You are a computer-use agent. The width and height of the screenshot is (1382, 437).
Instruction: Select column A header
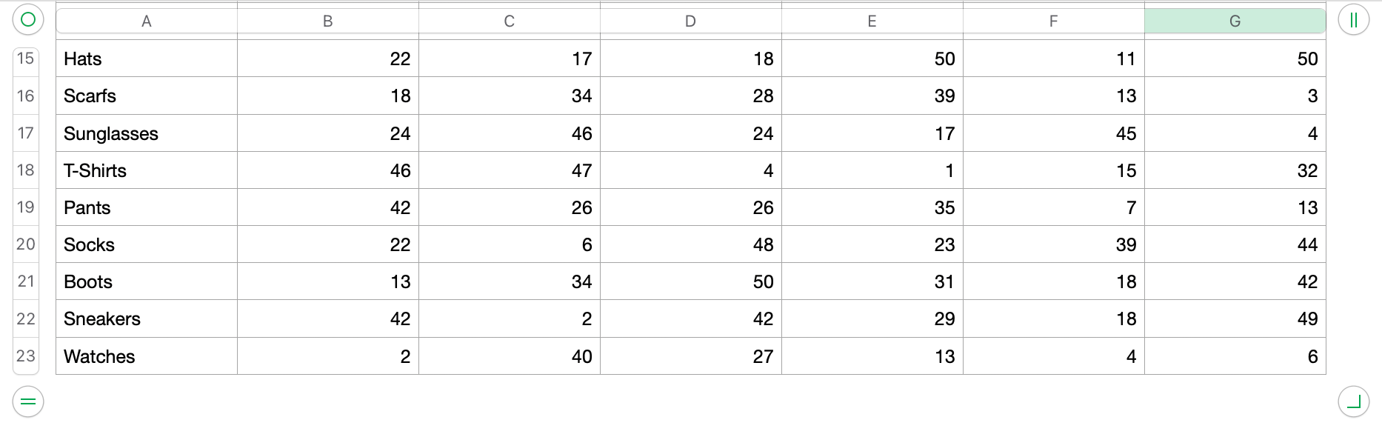pos(147,21)
